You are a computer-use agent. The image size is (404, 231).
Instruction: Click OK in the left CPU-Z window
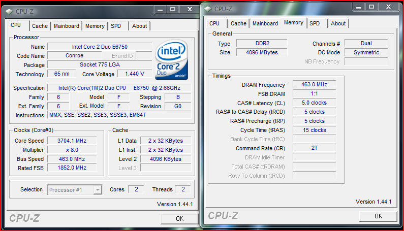pyautogui.click(x=179, y=219)
